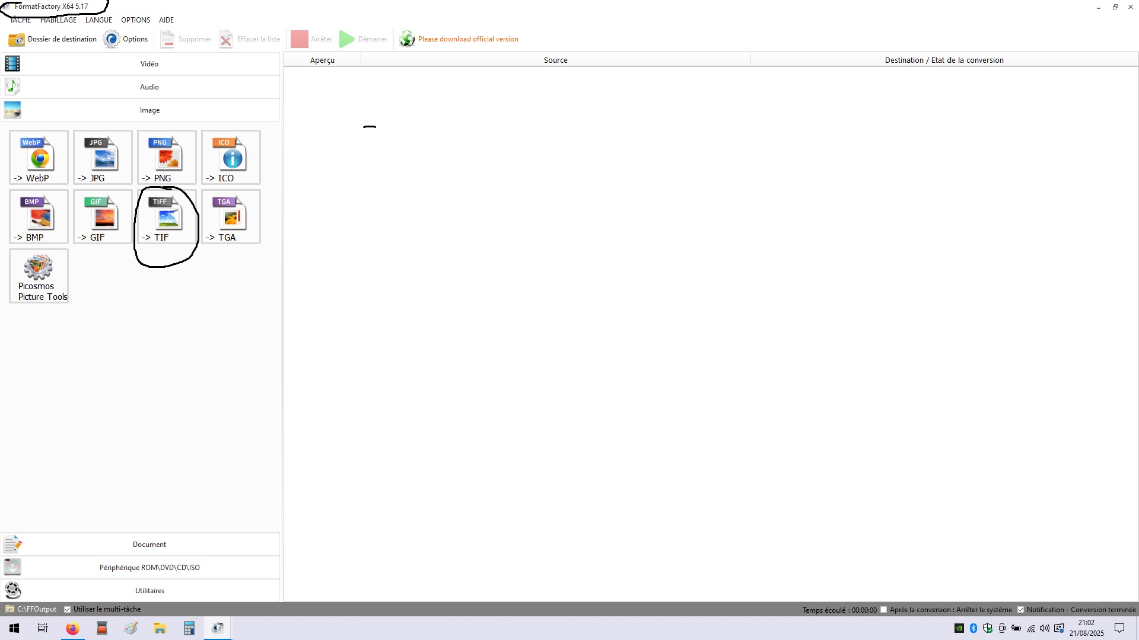The image size is (1139, 640).
Task: Collapse the Image category panel
Action: pyautogui.click(x=140, y=110)
